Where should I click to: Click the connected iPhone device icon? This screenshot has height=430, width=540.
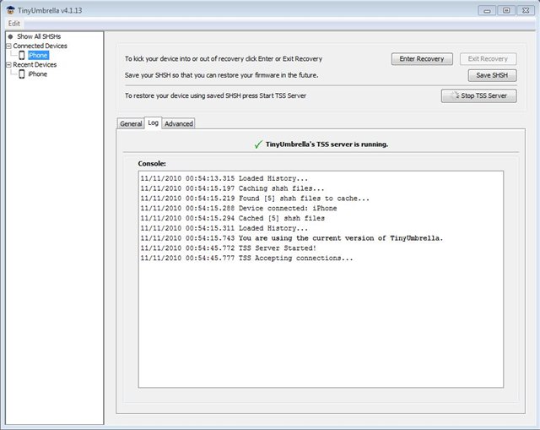22,55
